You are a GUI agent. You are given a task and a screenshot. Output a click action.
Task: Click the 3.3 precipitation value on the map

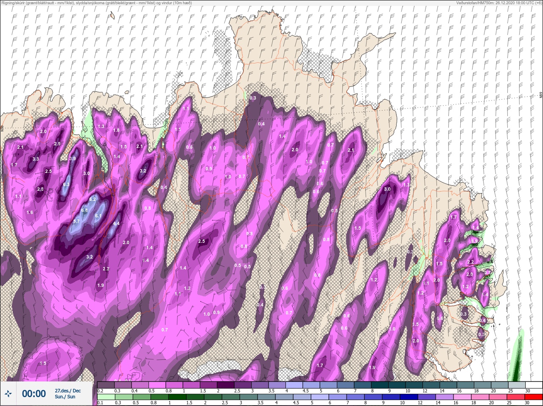point(36,159)
